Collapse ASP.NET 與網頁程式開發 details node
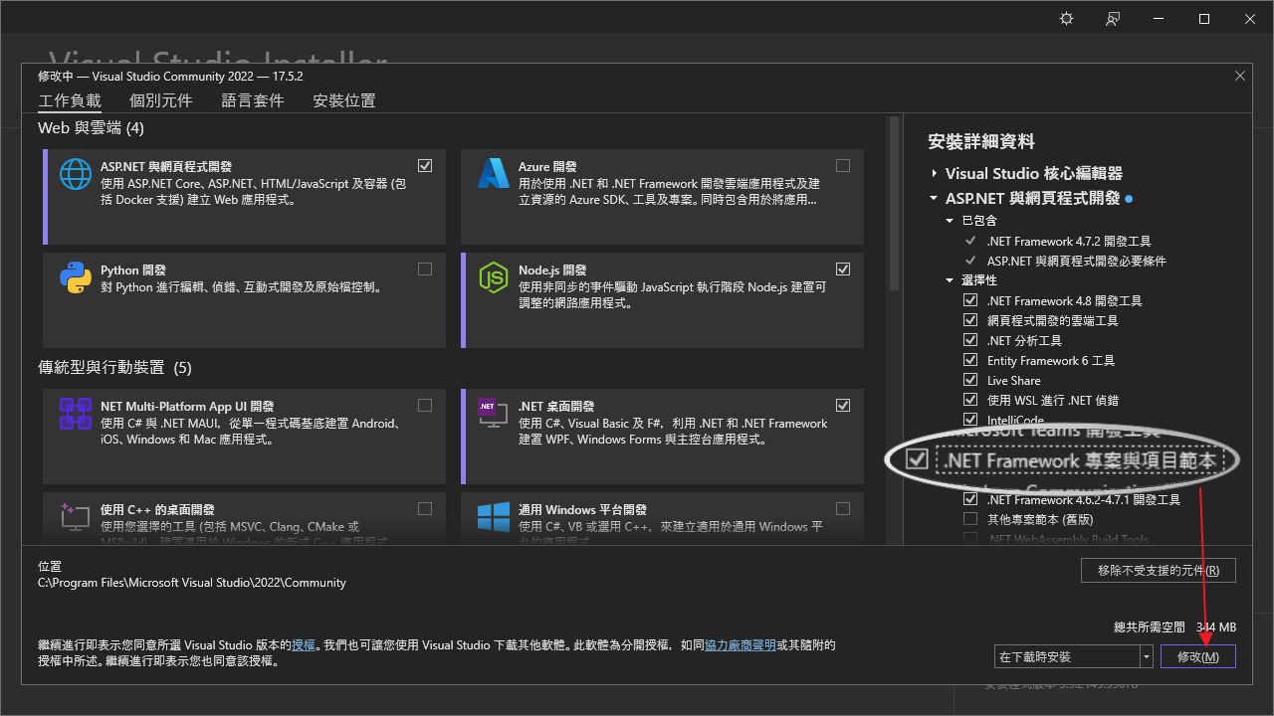 (935, 198)
